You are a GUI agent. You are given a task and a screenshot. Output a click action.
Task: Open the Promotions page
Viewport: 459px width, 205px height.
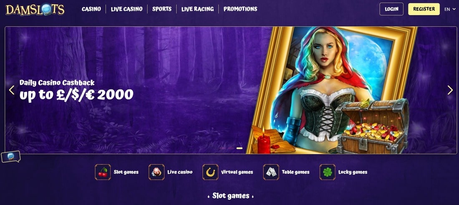coord(240,9)
